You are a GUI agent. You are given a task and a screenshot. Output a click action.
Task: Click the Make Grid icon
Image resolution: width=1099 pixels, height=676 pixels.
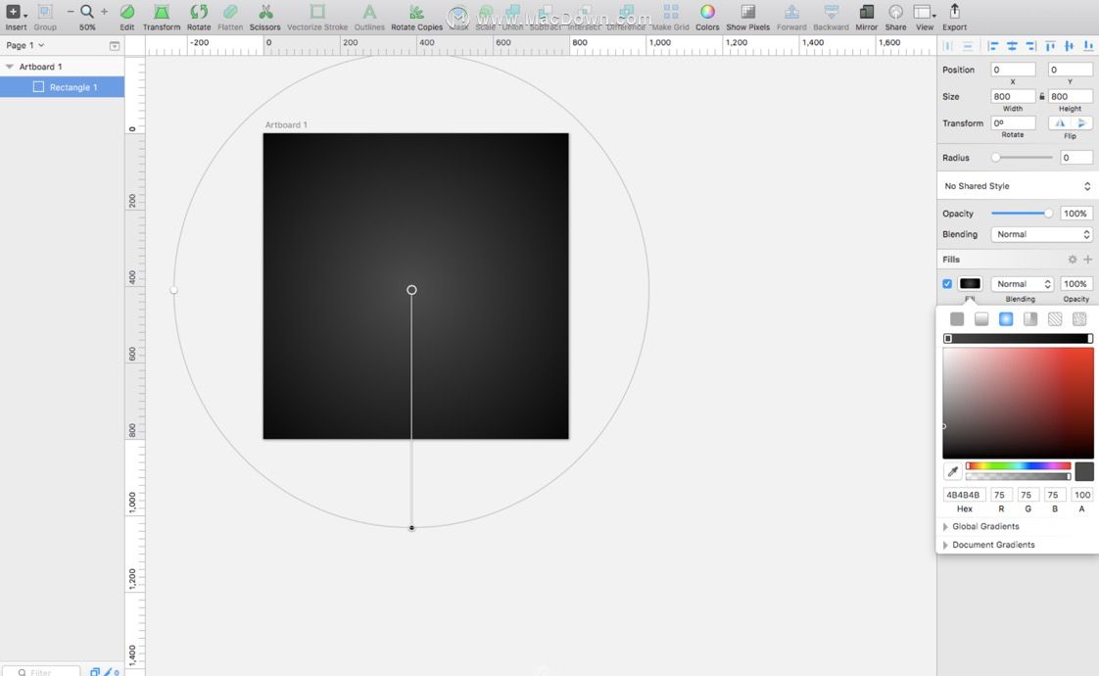(x=671, y=12)
